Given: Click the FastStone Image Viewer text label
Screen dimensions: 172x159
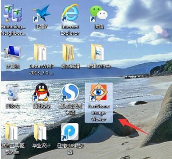Looking at the screenshot, I should 99,113.
